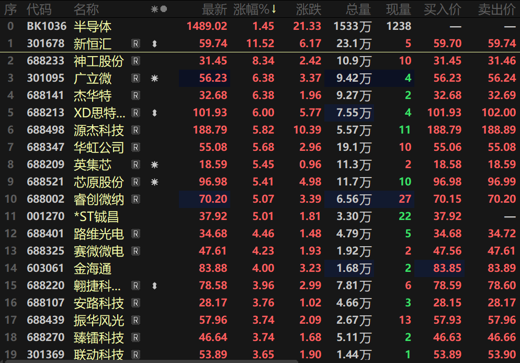
Task: Click stock code 301095
Action: click(x=46, y=78)
